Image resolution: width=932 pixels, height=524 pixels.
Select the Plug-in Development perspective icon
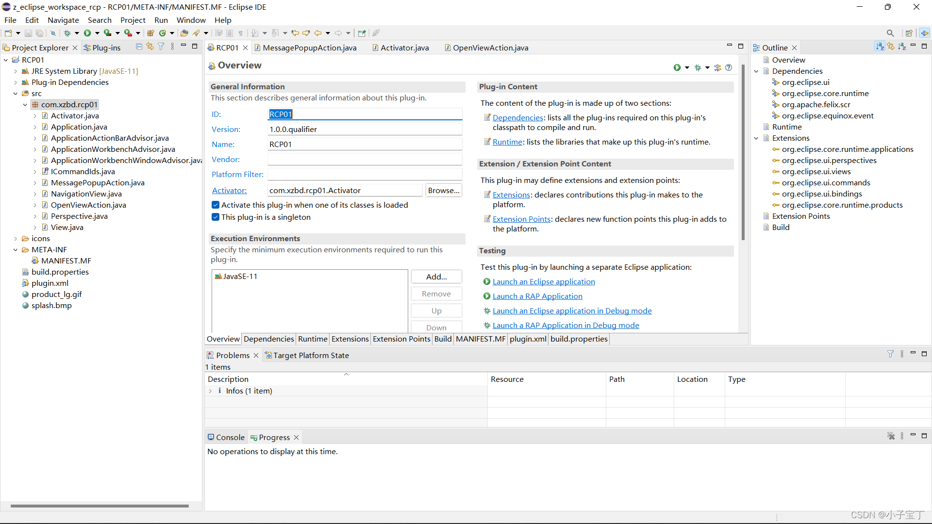click(924, 33)
